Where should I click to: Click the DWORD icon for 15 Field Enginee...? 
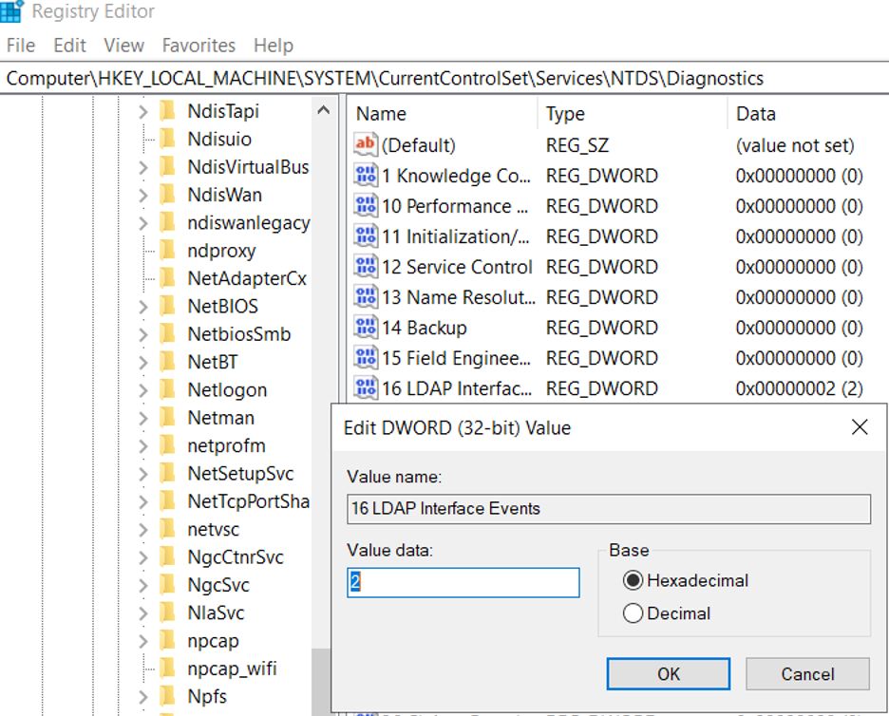365,358
